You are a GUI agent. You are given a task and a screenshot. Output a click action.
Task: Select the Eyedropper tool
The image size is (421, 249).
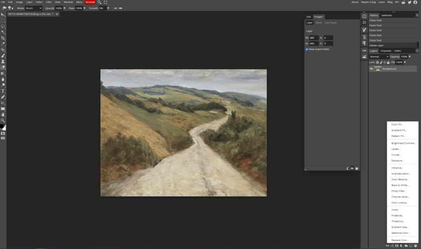coord(3,44)
